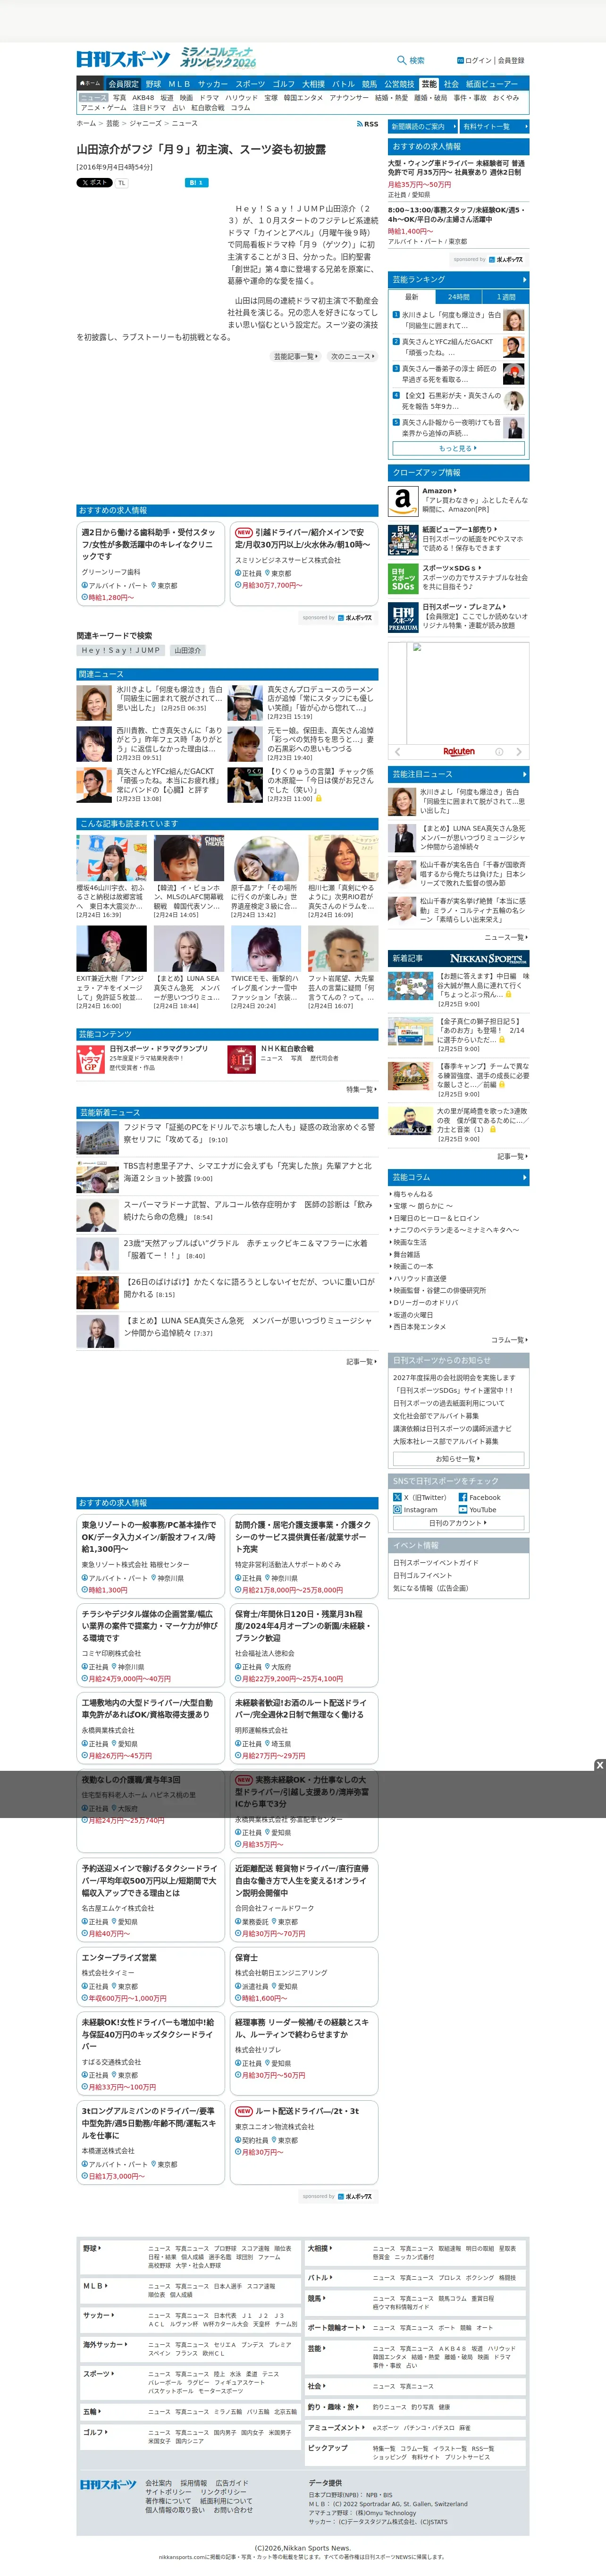Open 会員登録 link in header
The image size is (606, 2576).
click(511, 60)
